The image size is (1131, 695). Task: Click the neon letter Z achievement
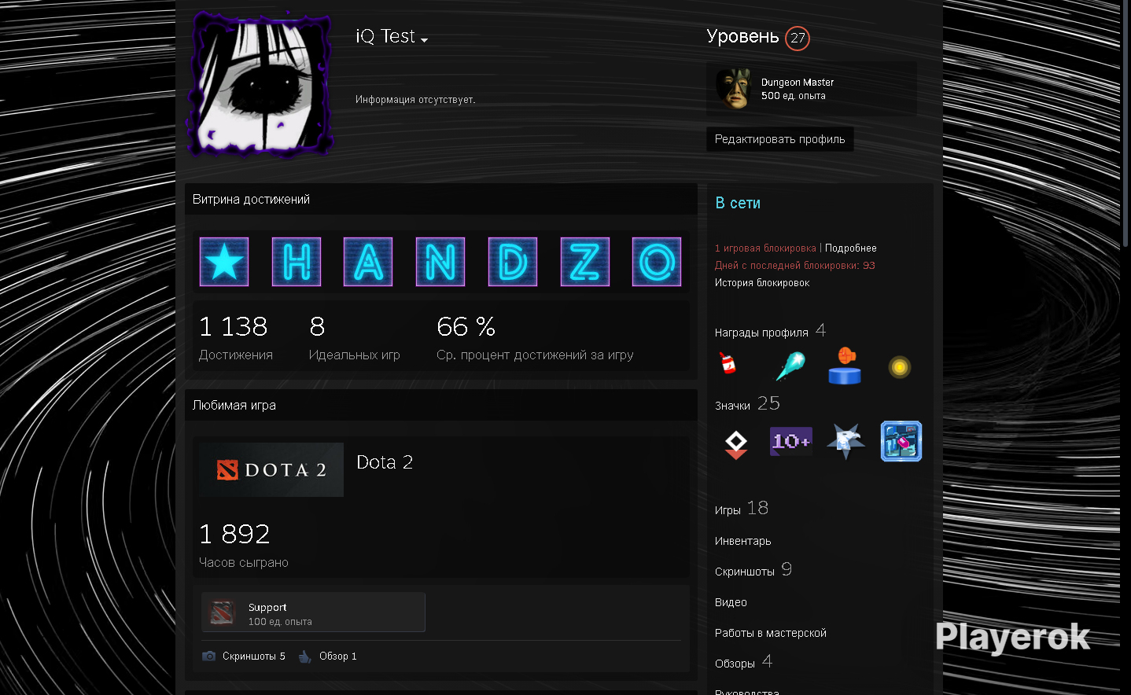click(x=585, y=262)
